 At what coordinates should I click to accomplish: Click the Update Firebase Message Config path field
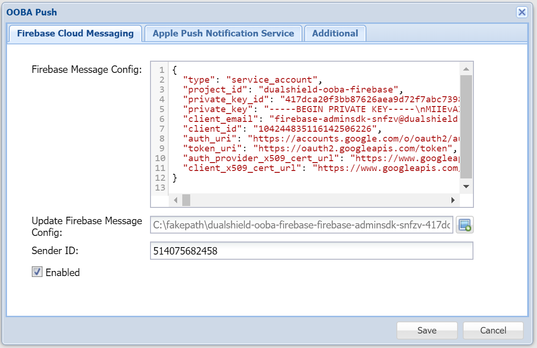(301, 226)
